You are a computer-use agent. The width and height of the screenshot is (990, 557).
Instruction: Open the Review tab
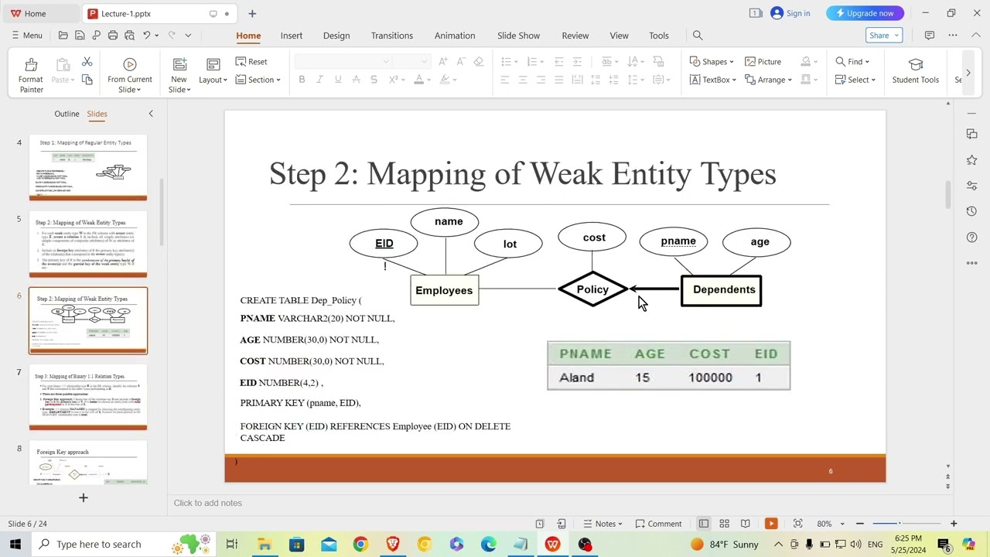click(575, 36)
